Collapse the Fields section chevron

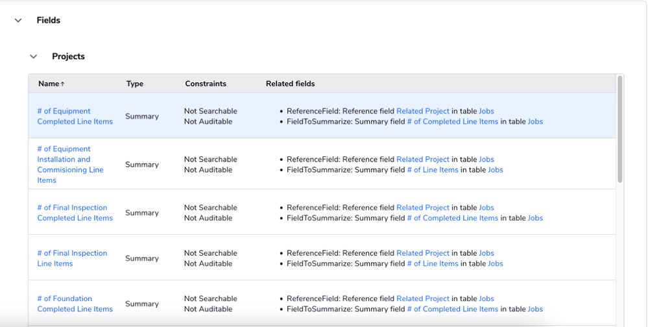tap(18, 21)
